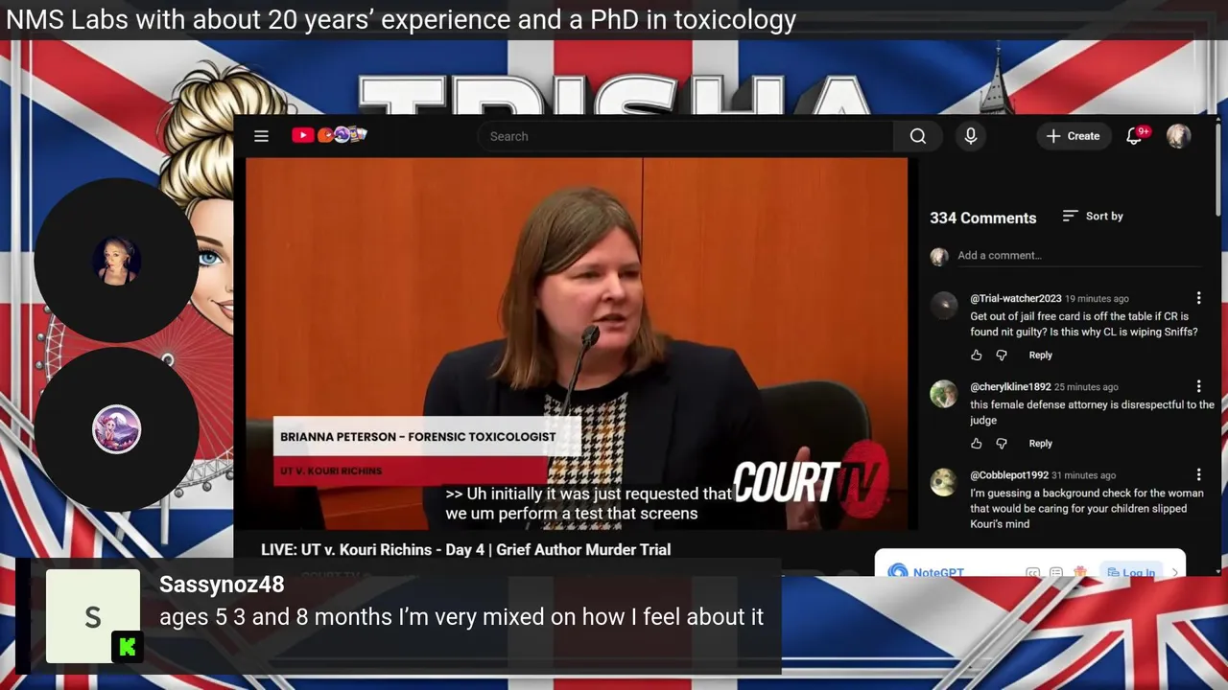Like the @Trial-watcher2023 comment
This screenshot has height=690, width=1228.
pyautogui.click(x=977, y=356)
